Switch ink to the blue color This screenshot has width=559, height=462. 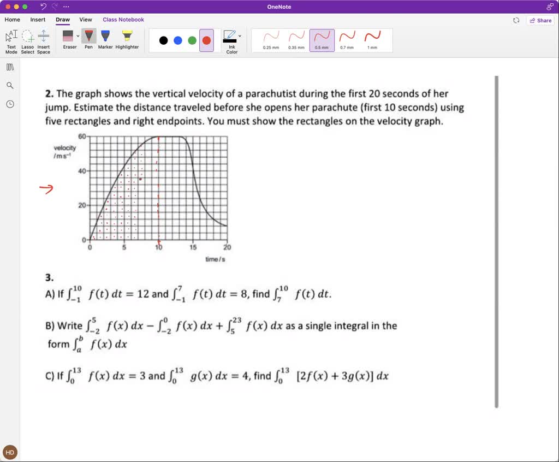coord(177,40)
